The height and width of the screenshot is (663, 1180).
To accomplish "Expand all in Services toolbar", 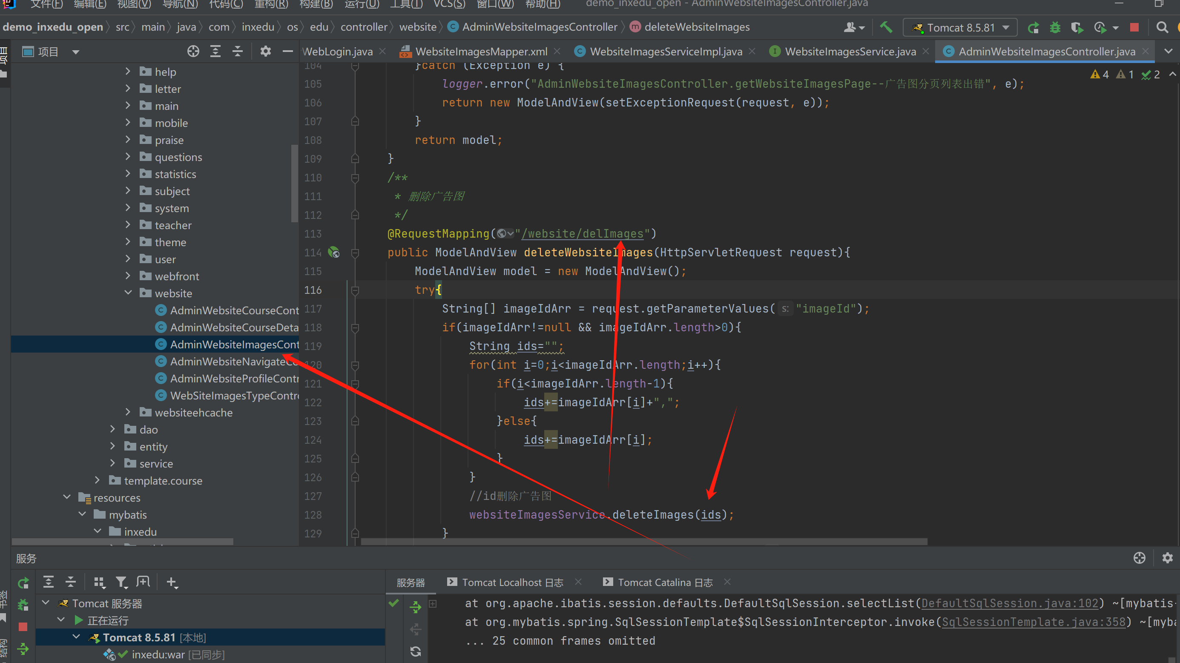I will point(48,582).
